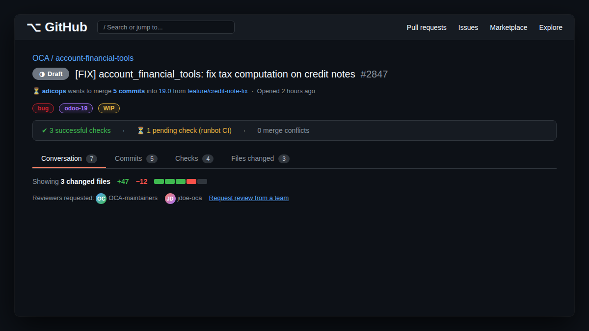Open the account-financial-tools repository link

point(94,58)
